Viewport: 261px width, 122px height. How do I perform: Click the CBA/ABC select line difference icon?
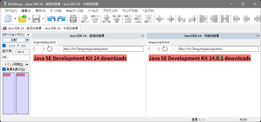pos(73,19)
